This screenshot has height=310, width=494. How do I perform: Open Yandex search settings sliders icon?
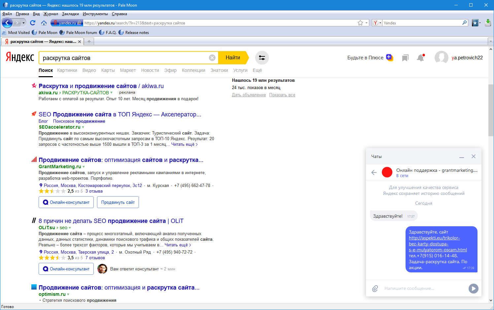(x=262, y=58)
